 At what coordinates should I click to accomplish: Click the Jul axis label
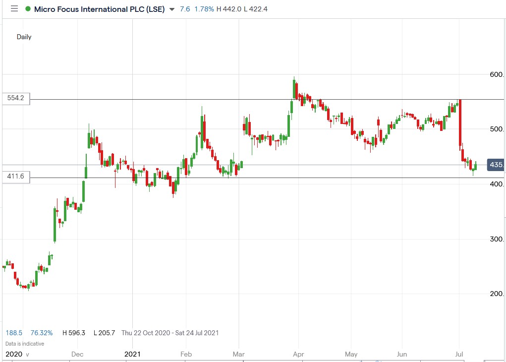click(458, 354)
